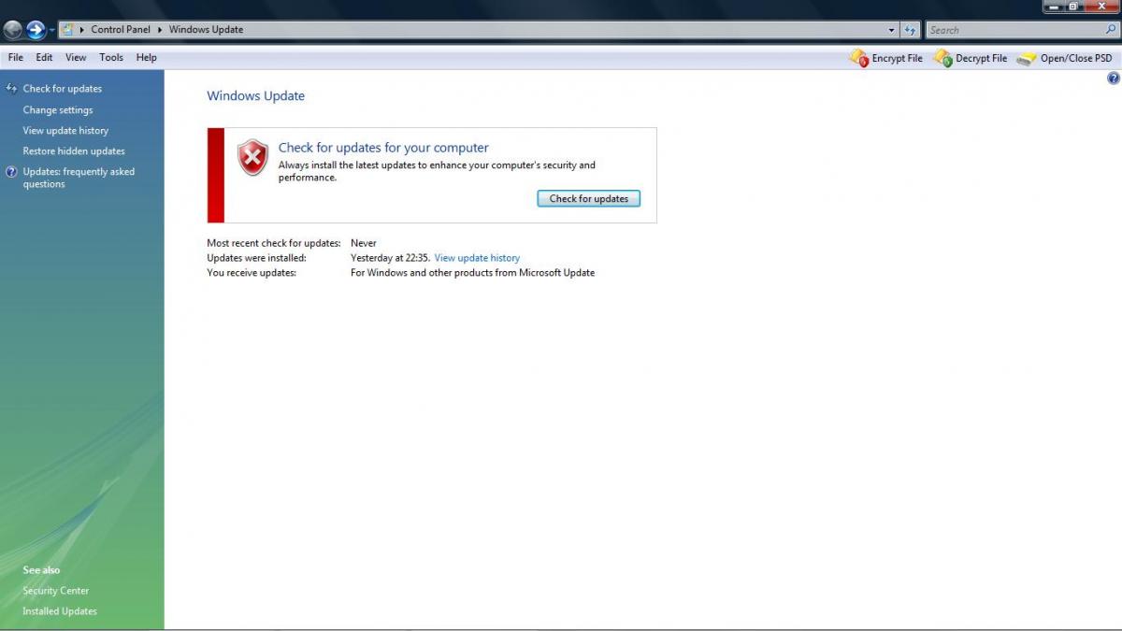The height and width of the screenshot is (631, 1122).
Task: Click the 'You receive updates:' label
Action: click(252, 273)
